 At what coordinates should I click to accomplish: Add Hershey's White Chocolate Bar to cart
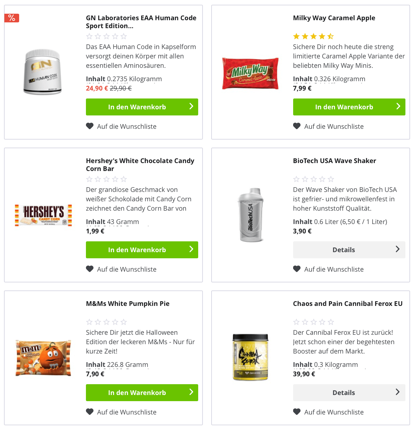tap(137, 250)
